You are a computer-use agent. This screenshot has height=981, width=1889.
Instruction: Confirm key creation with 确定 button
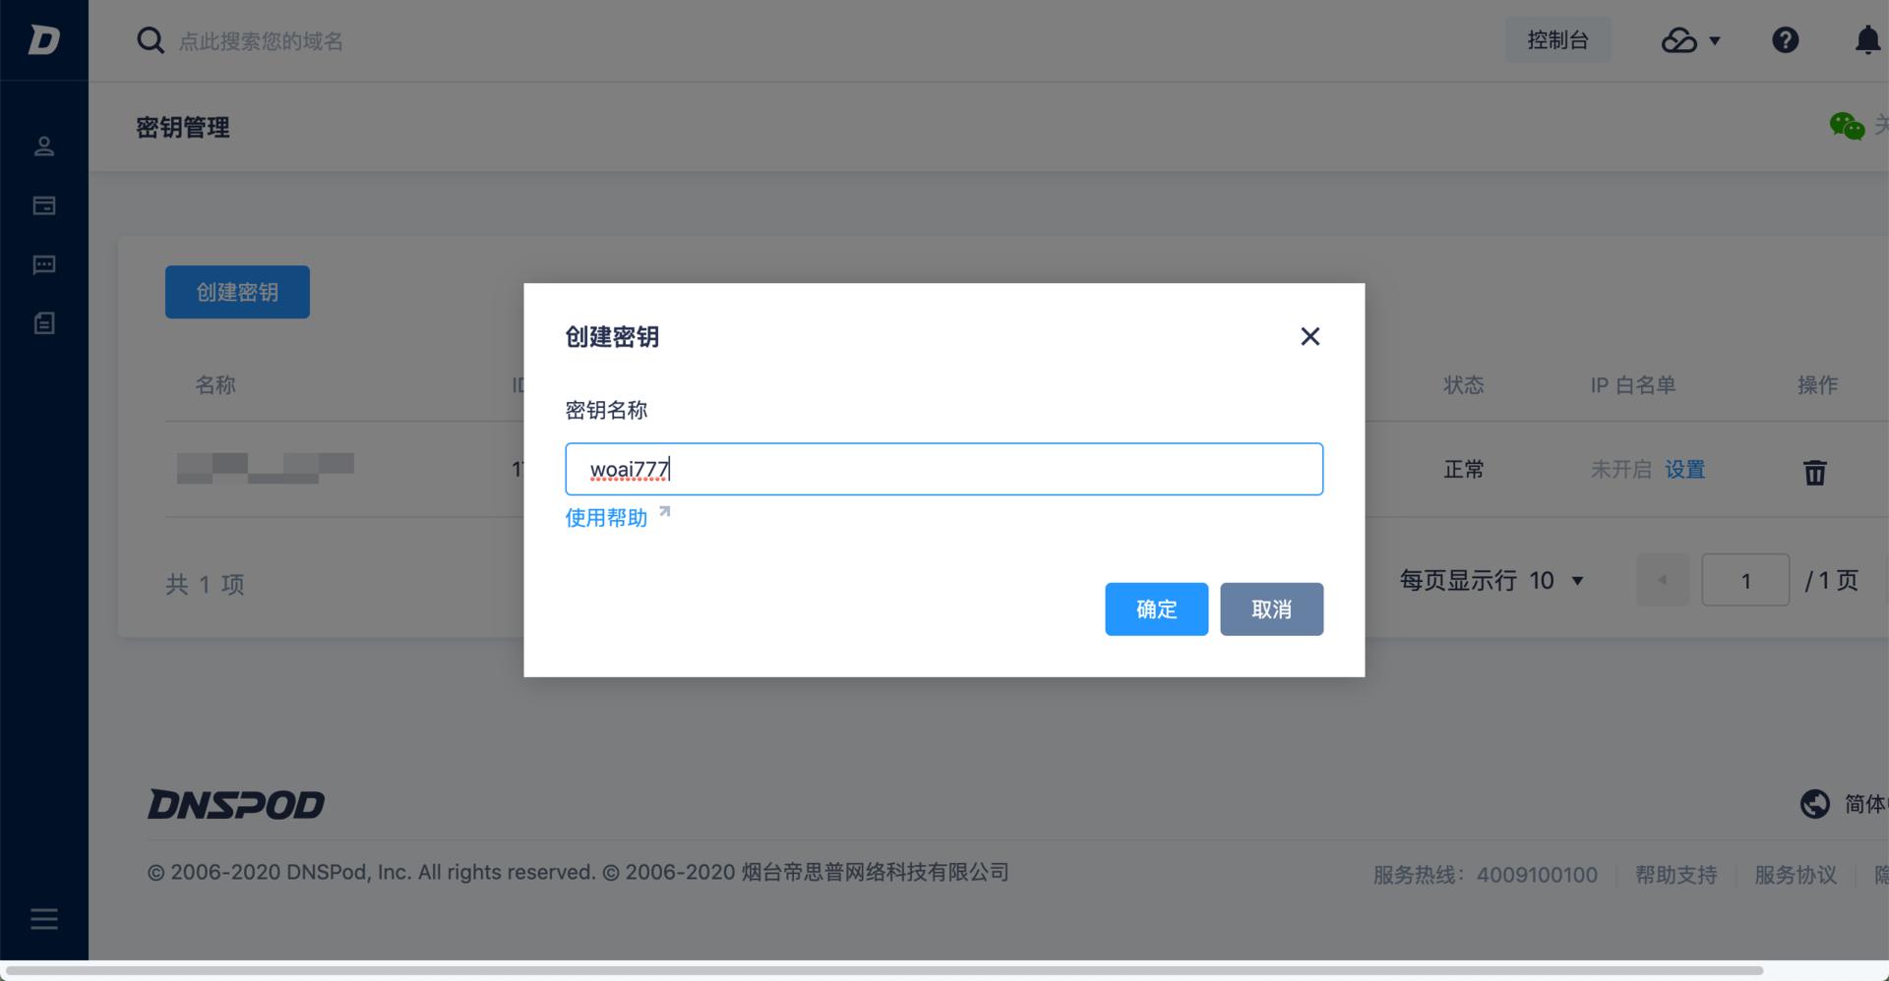tap(1156, 608)
